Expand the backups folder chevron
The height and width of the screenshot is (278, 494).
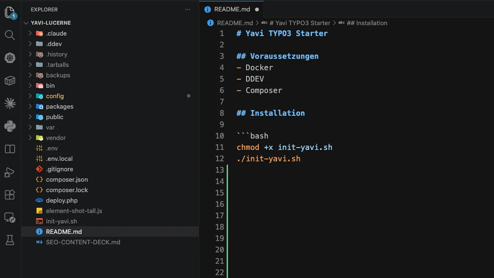point(30,75)
